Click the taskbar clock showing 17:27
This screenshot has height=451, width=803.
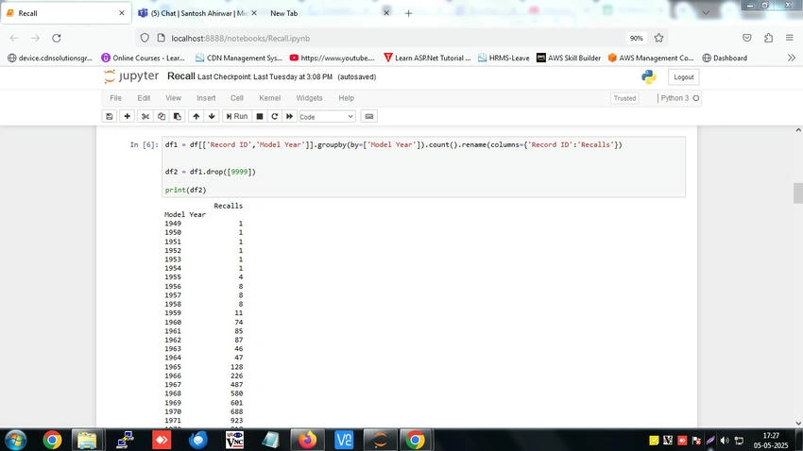[771, 441]
